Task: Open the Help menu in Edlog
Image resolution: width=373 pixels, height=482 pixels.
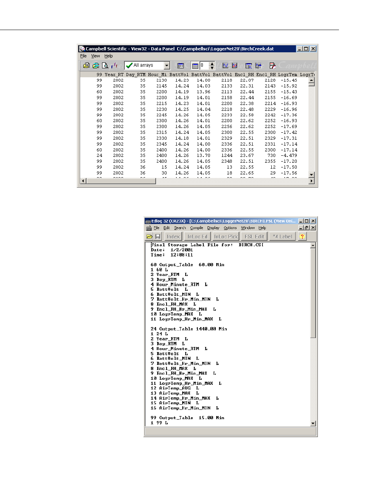Action: [x=262, y=228]
